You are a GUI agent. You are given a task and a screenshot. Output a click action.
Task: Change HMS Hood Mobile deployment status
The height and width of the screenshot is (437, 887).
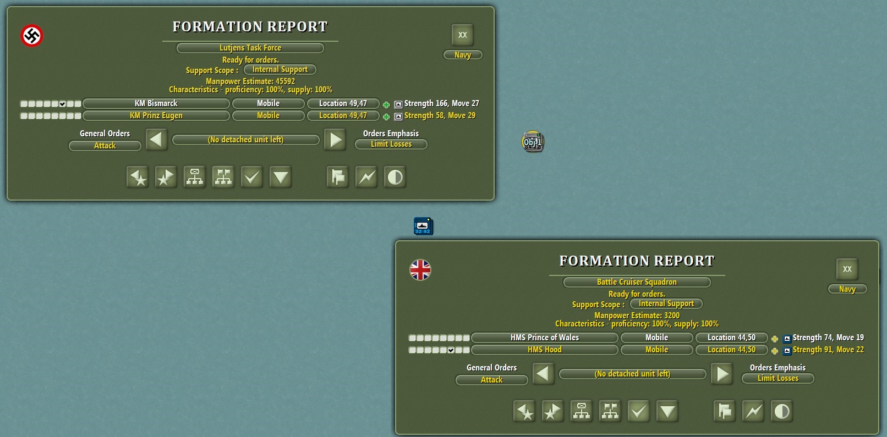(657, 350)
